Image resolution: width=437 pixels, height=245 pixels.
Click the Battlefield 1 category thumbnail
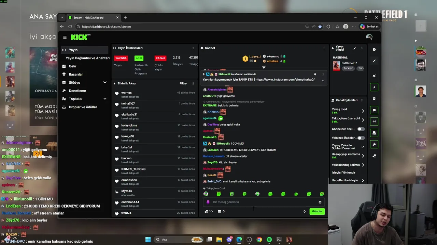click(336, 66)
